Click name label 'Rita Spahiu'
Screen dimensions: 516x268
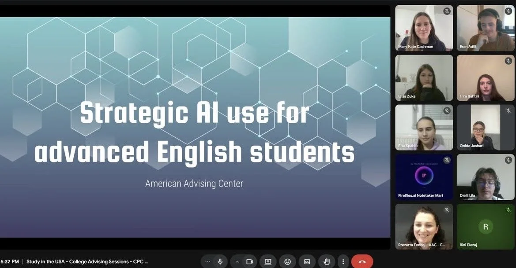[x=407, y=146]
